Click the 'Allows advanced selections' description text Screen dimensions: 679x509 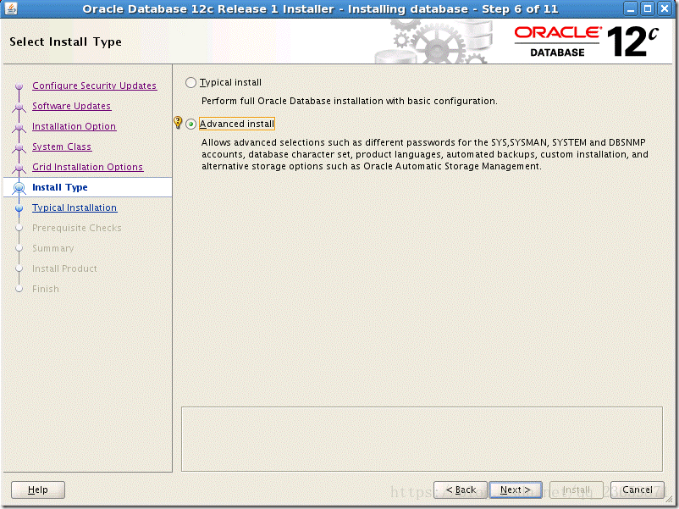tap(425, 154)
